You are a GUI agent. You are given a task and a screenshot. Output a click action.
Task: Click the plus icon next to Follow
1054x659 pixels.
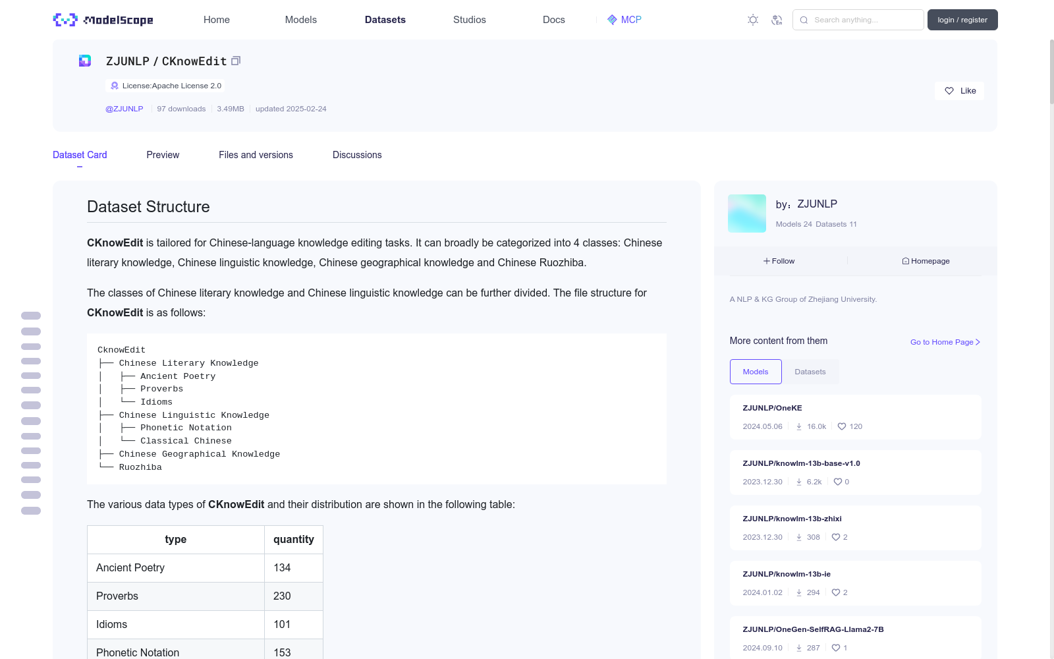[767, 261]
